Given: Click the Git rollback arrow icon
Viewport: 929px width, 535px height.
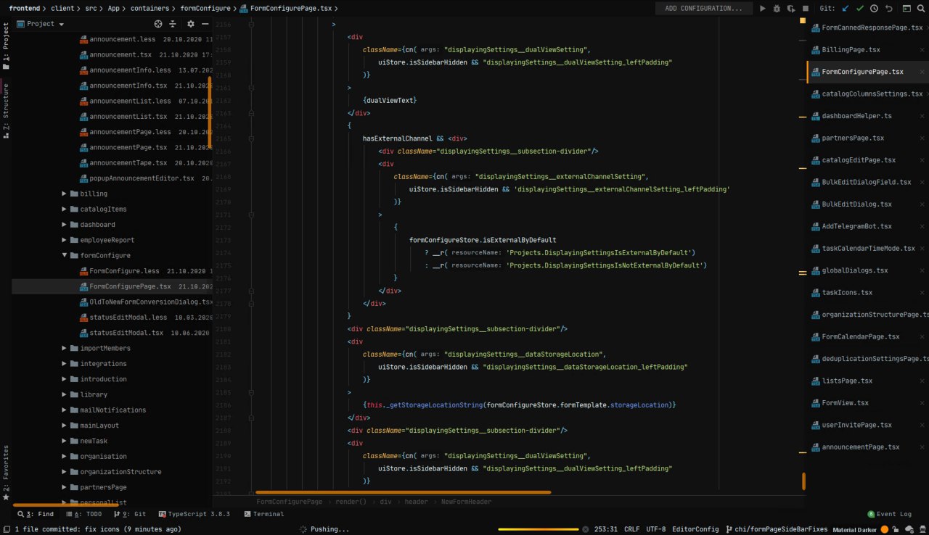Looking at the screenshot, I should coord(889,9).
